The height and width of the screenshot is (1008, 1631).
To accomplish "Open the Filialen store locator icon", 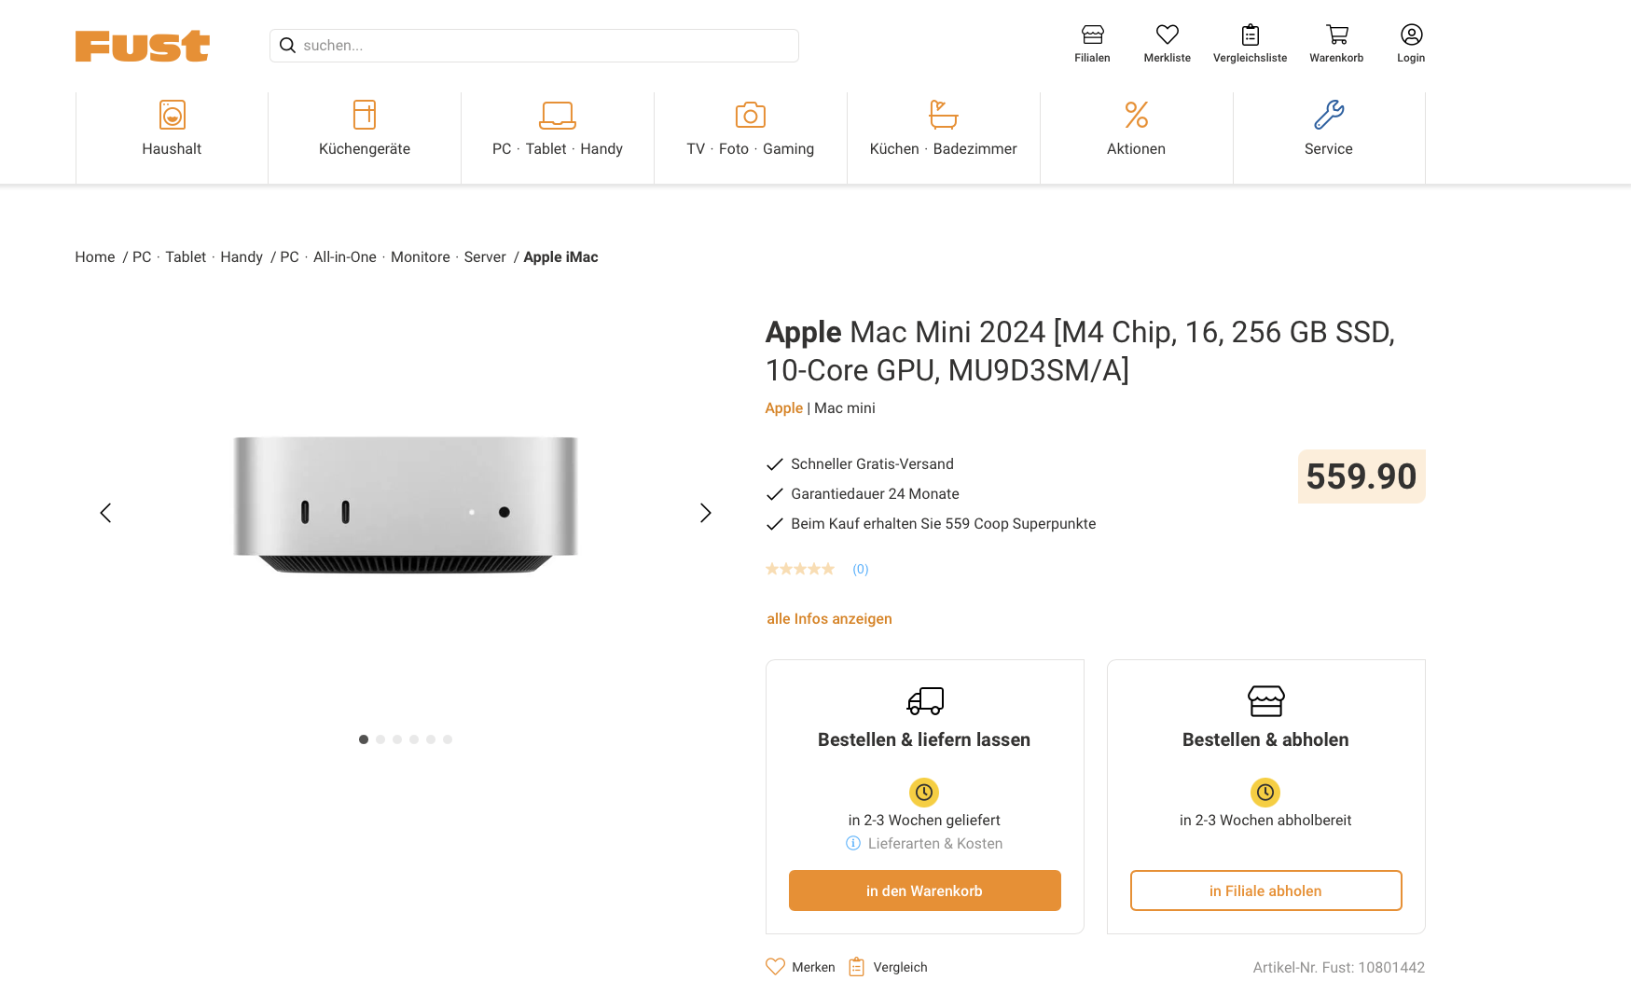I will pyautogui.click(x=1092, y=35).
